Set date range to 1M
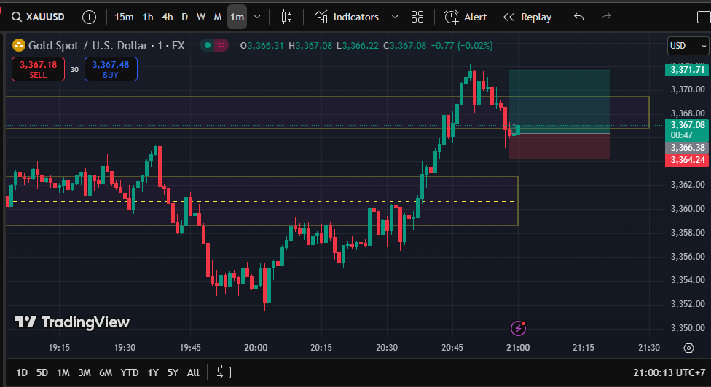711x387 pixels. click(63, 372)
